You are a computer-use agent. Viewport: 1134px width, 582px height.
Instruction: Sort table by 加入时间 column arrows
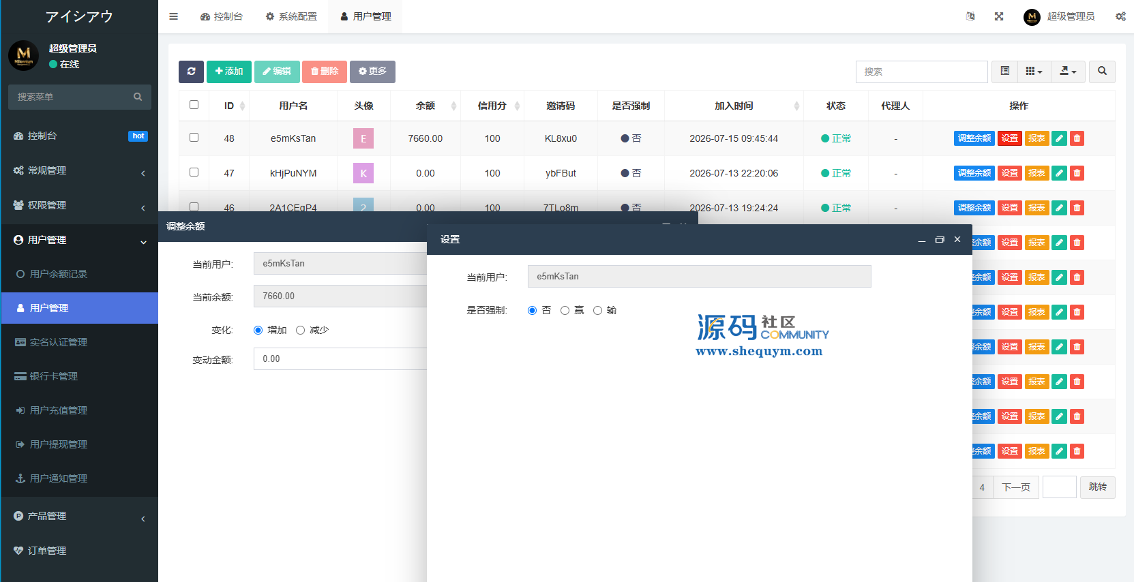pyautogui.click(x=796, y=106)
